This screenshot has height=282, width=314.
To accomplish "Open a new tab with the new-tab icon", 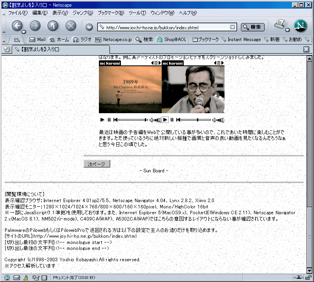I will (x=6, y=49).
